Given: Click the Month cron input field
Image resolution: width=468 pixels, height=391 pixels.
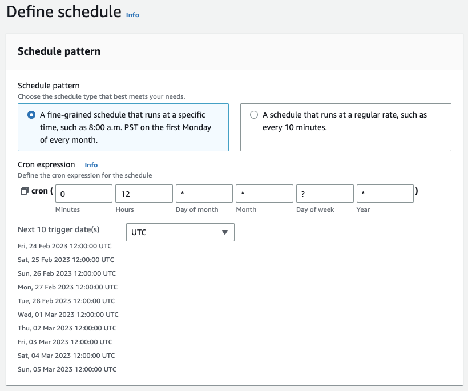Looking at the screenshot, I should pyautogui.click(x=264, y=194).
